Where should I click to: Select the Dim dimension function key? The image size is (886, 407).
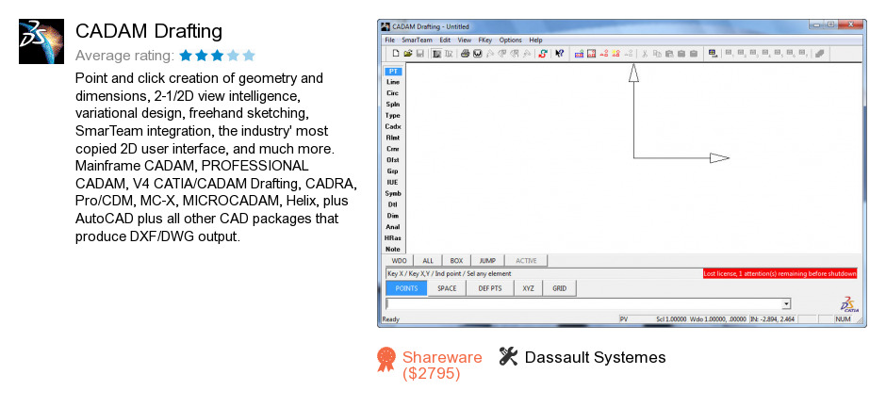(393, 216)
